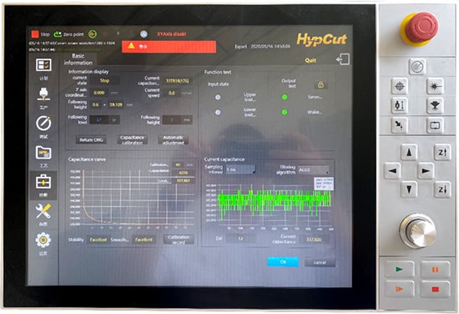Click the Z up key on keypad
The height and width of the screenshot is (314, 459).
[x=442, y=152]
